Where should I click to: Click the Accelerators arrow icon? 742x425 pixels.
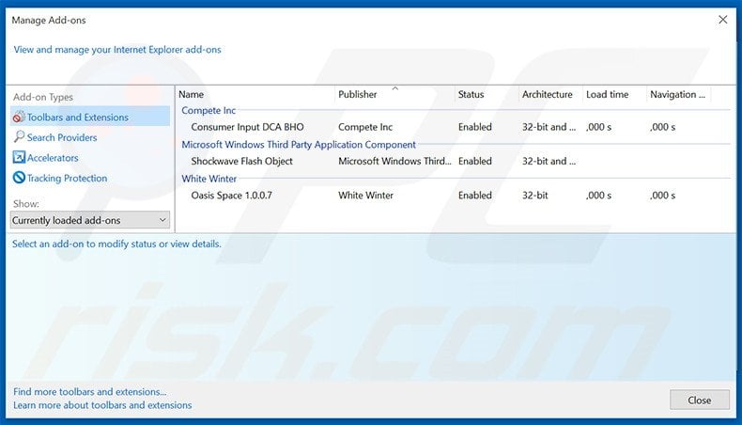(x=19, y=158)
